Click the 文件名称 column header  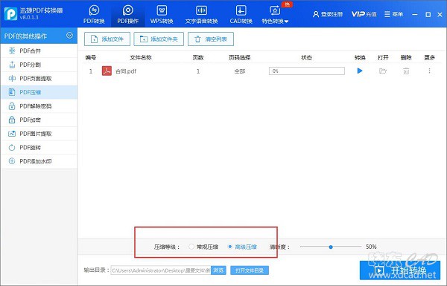click(141, 57)
